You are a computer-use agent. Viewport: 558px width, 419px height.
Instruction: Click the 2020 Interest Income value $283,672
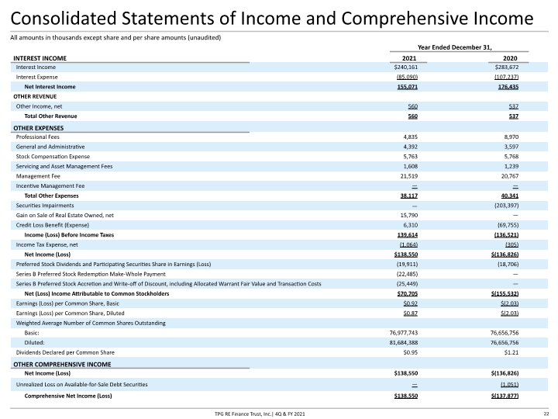click(506, 67)
